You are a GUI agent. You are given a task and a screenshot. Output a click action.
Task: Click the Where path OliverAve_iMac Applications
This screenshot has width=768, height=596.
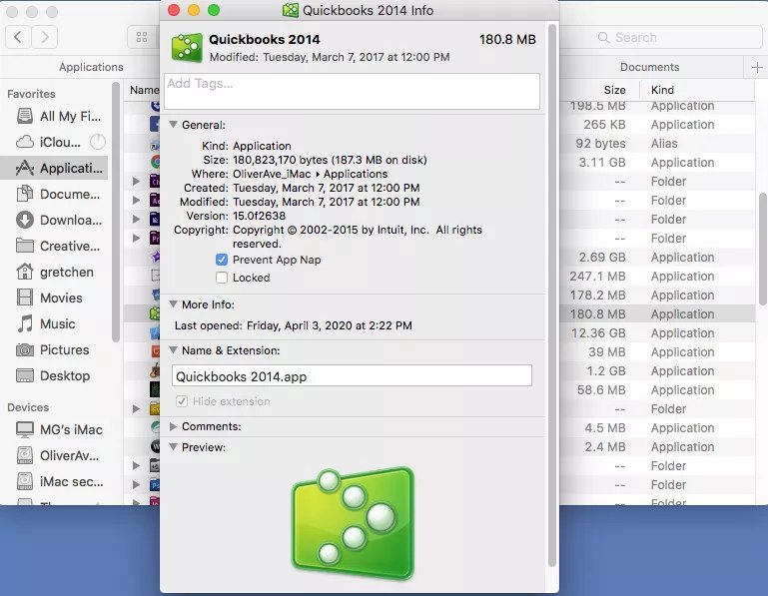pyautogui.click(x=310, y=174)
